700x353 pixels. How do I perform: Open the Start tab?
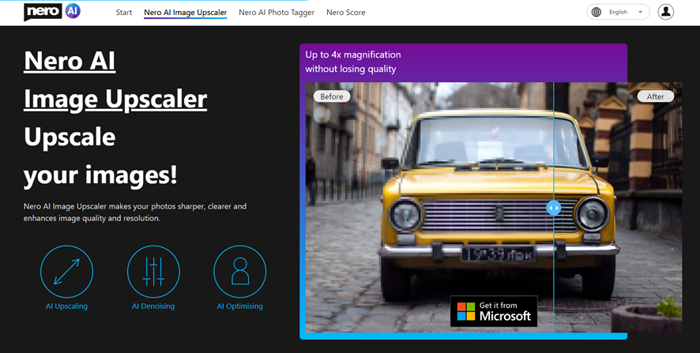[x=124, y=13]
